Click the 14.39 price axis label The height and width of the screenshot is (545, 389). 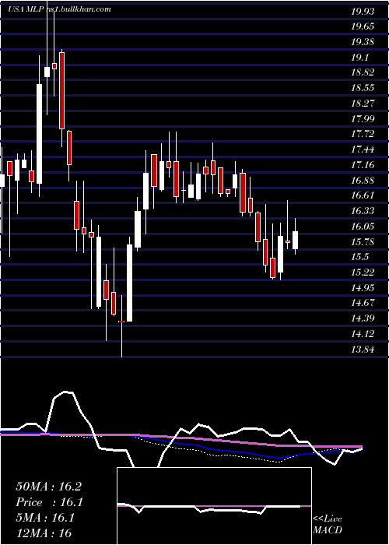coord(363,318)
